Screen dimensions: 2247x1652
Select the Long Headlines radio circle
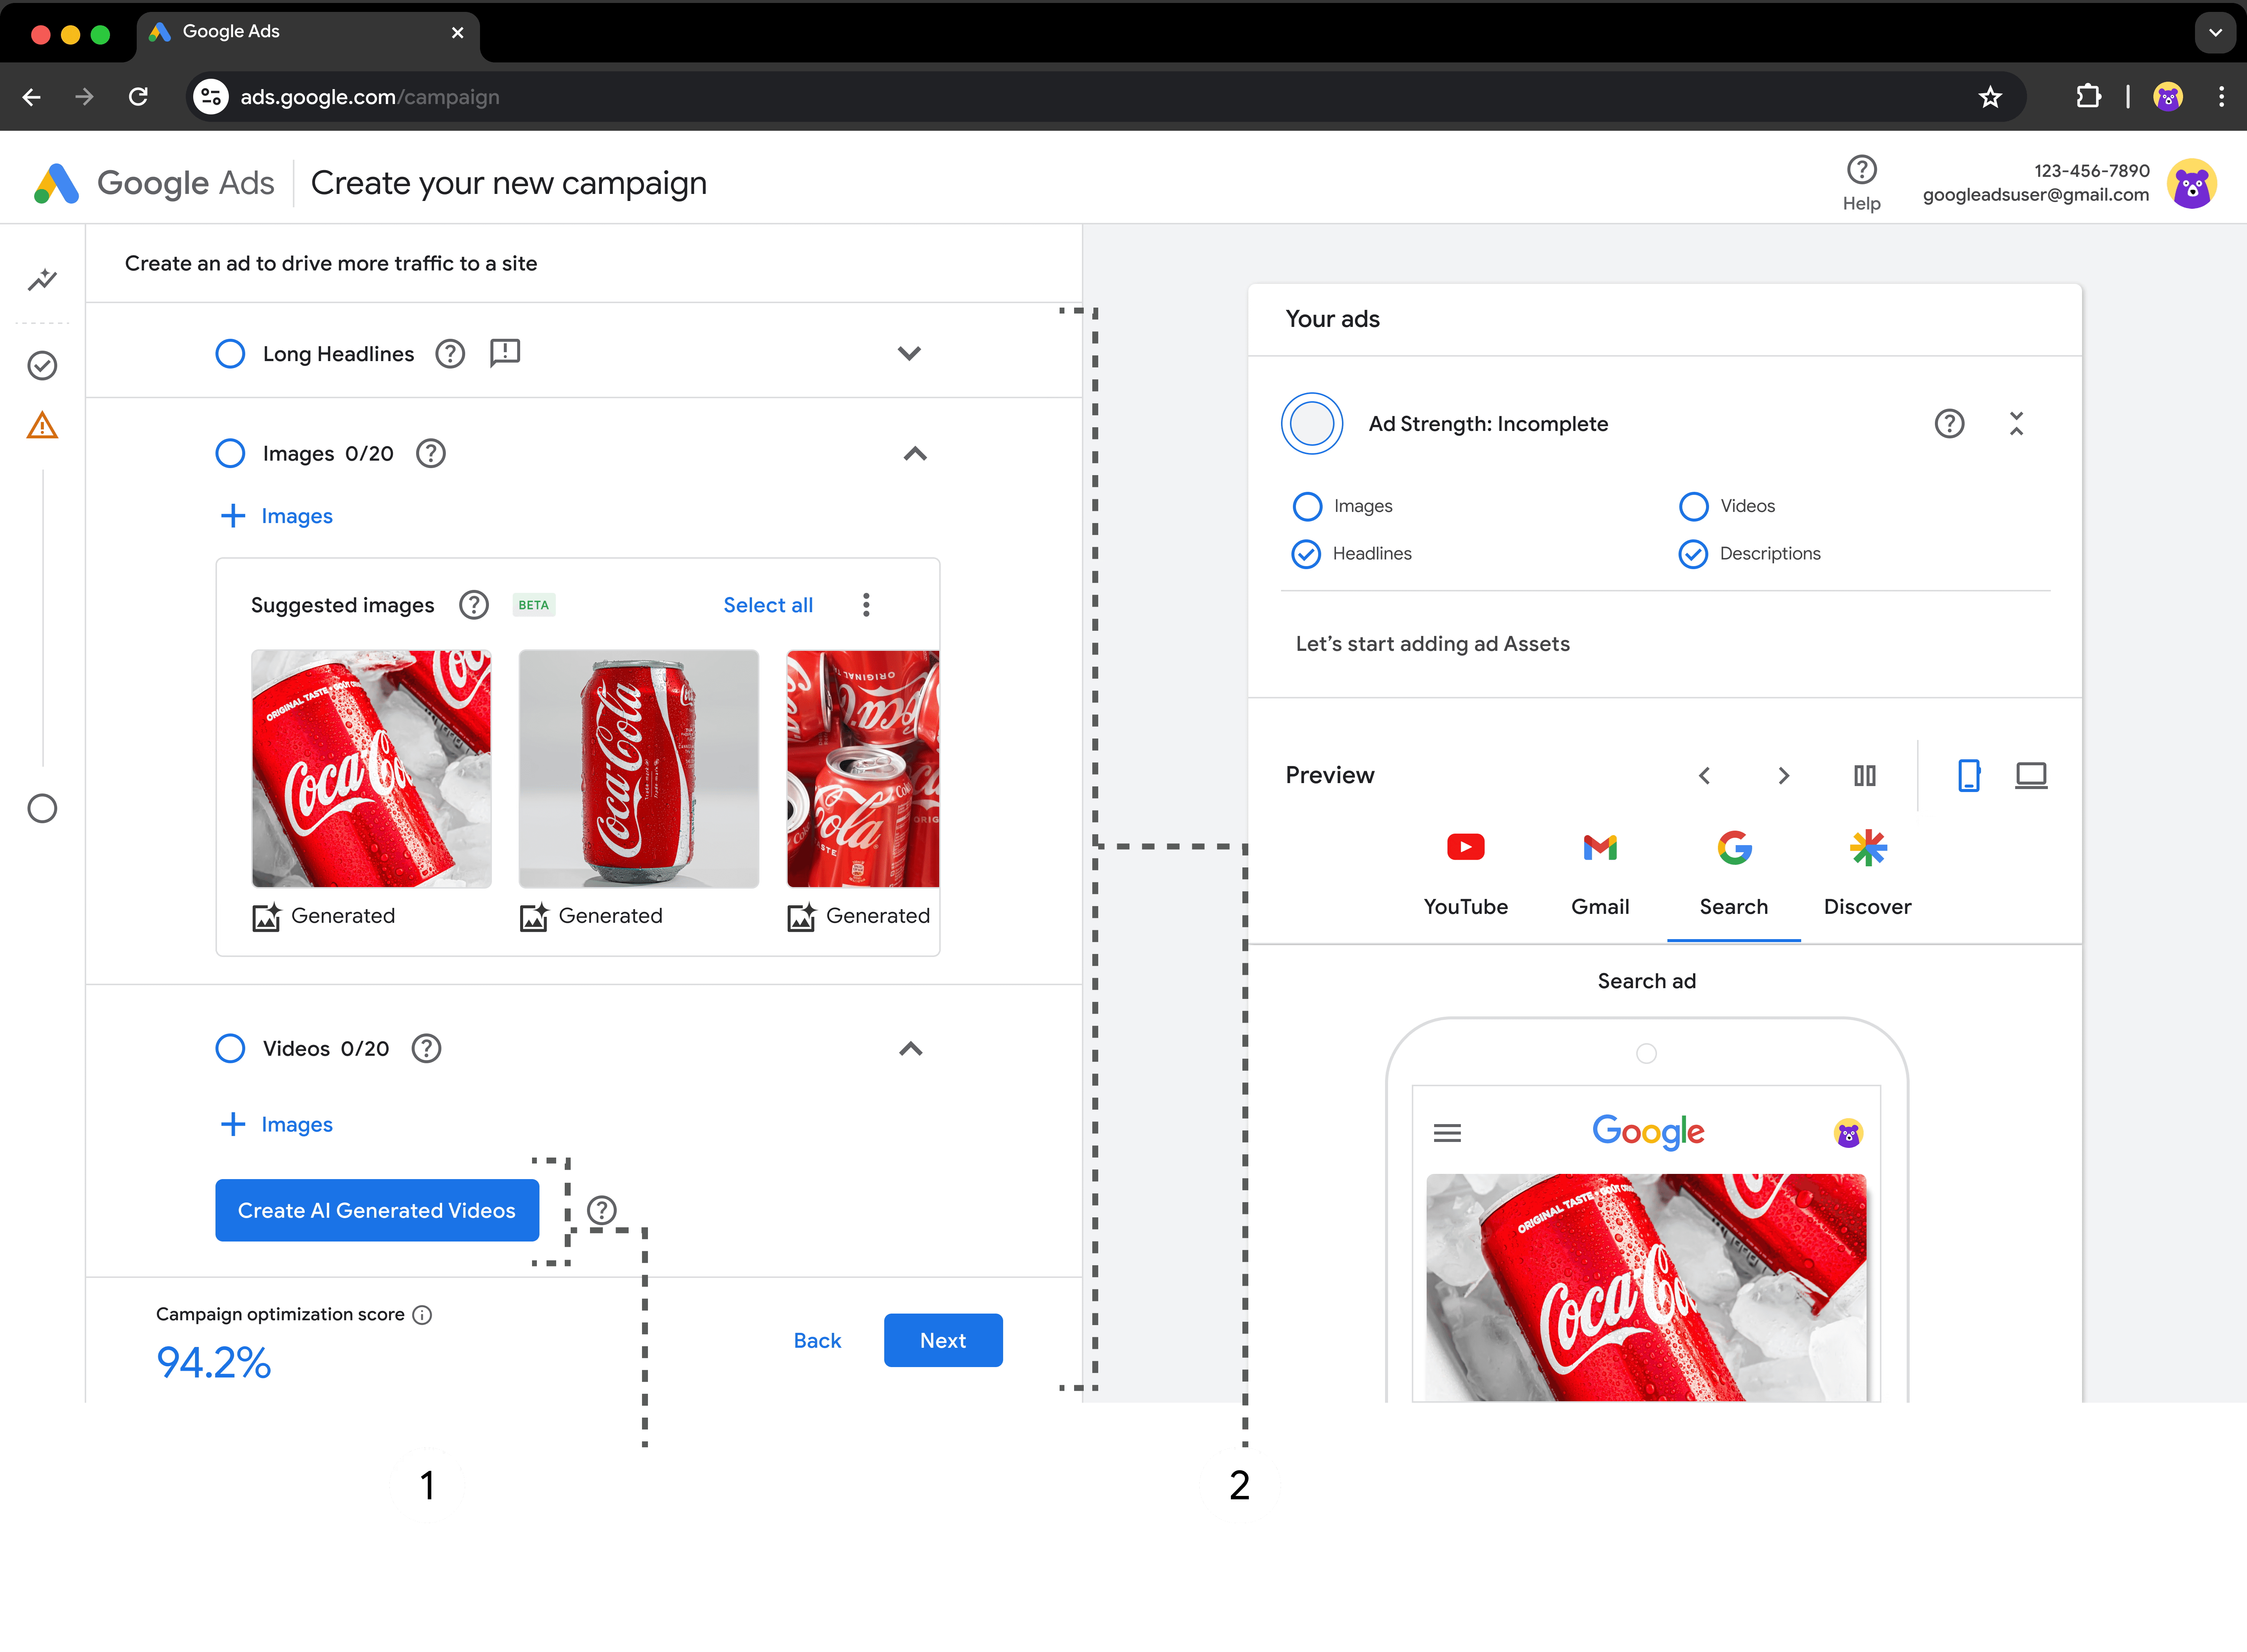[230, 354]
